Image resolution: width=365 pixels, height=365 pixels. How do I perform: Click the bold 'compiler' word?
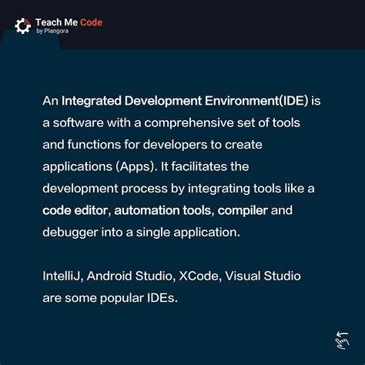pyautogui.click(x=243, y=210)
